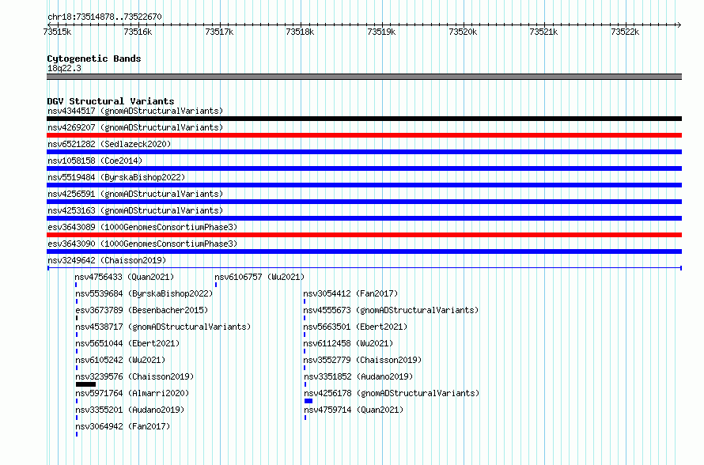Screen dimensions: 704x465
Task: Click nsv5971764 (Almarri2020) label
Action: tap(132, 393)
